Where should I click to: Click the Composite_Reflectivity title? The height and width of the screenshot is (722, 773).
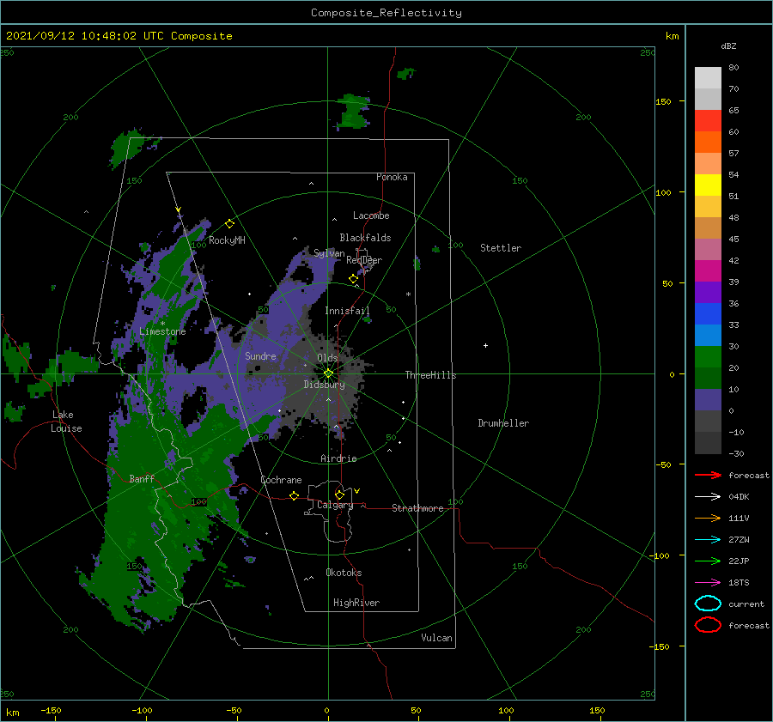coord(386,13)
